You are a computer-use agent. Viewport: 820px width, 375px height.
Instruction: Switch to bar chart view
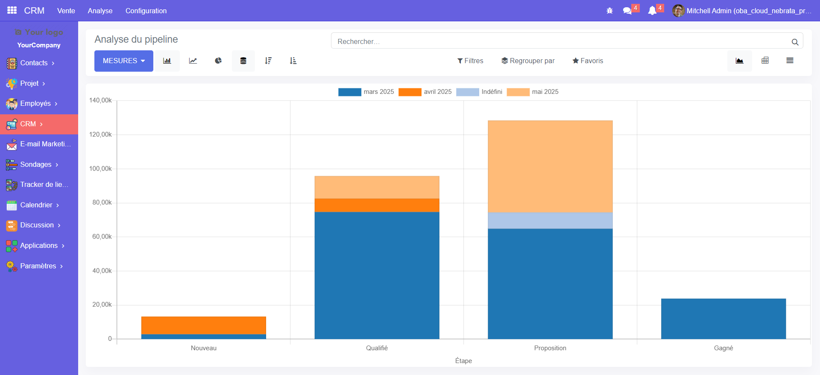point(167,61)
